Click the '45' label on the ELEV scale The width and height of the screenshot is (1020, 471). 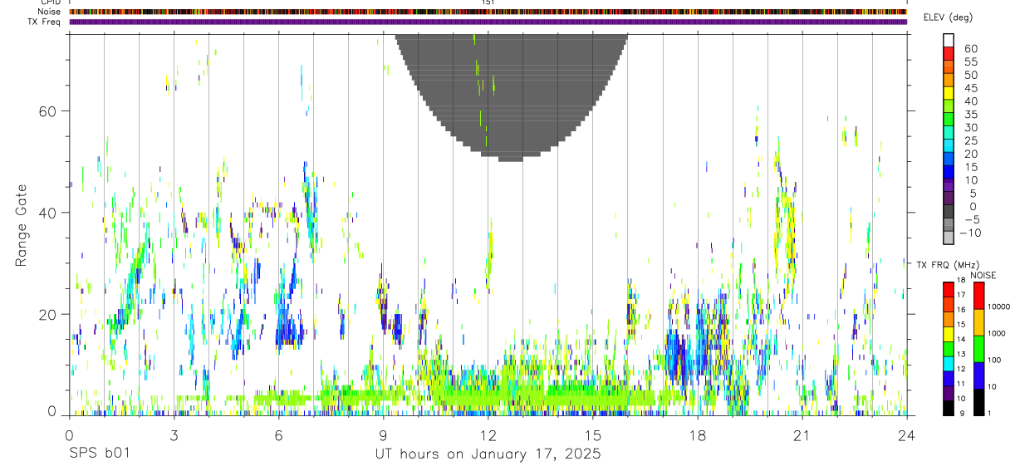pyautogui.click(x=970, y=88)
